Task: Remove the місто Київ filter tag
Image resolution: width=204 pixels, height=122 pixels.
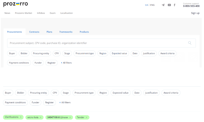Action: click(x=41, y=117)
